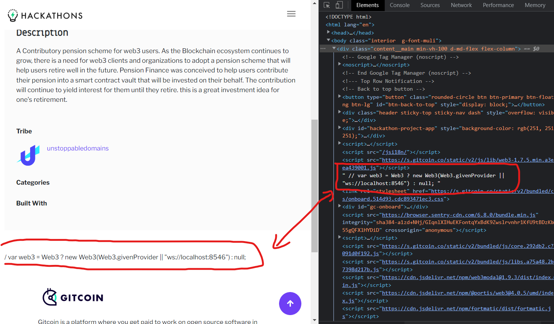The width and height of the screenshot is (554, 324).
Task: Expand the script node below the sentry script
Action: 340,237
